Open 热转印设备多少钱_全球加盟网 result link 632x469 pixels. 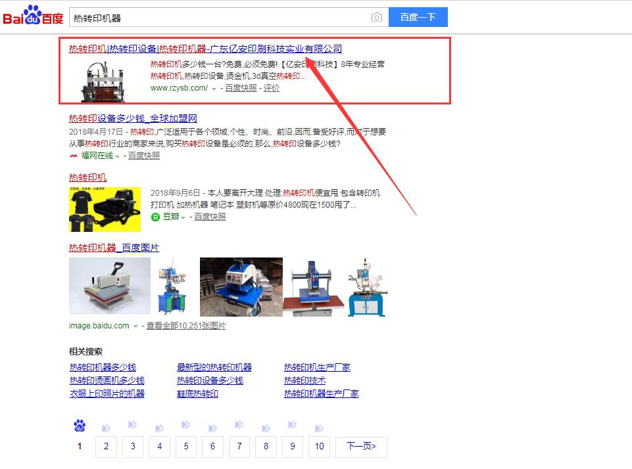click(133, 118)
